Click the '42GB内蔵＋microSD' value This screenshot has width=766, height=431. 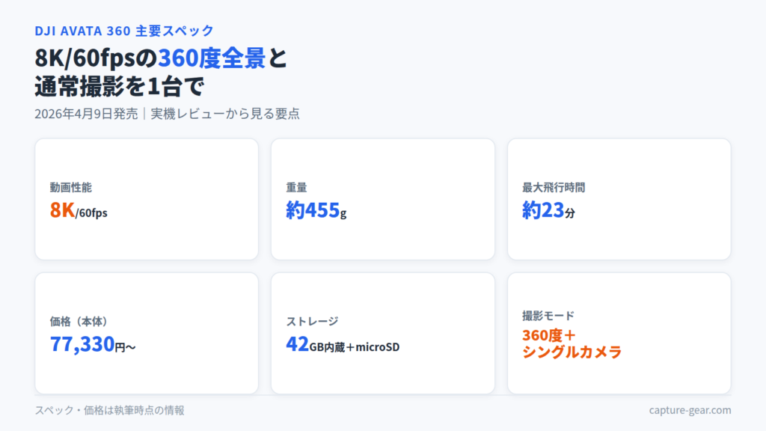(343, 344)
